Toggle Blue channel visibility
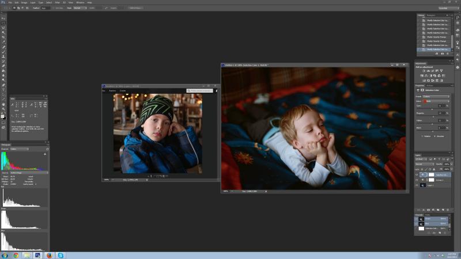 coord(416,223)
